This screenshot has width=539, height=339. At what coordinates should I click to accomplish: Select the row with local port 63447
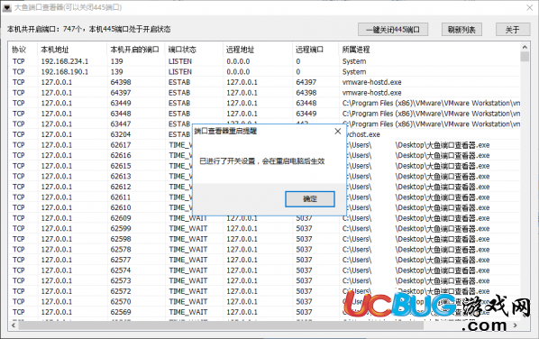coord(264,124)
